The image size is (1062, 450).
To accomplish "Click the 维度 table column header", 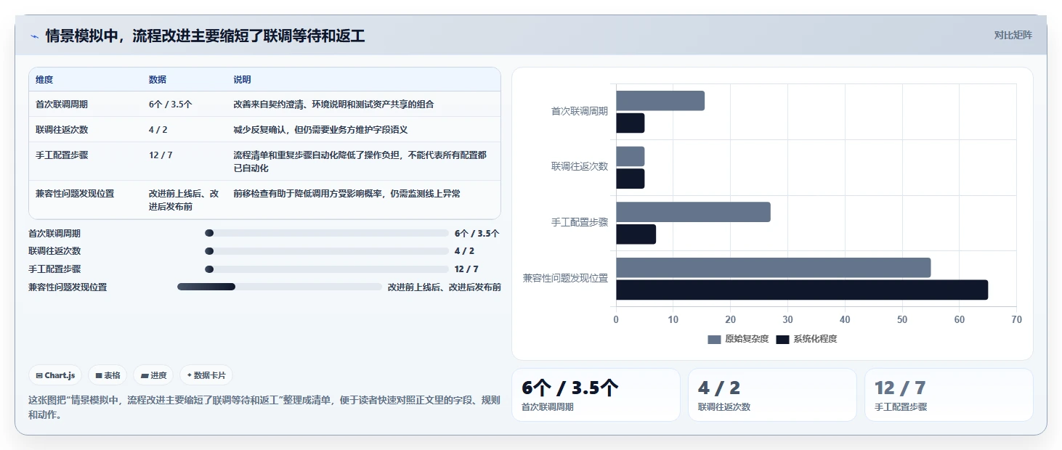I will pos(44,80).
